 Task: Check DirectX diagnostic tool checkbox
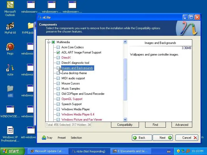pos(58,63)
